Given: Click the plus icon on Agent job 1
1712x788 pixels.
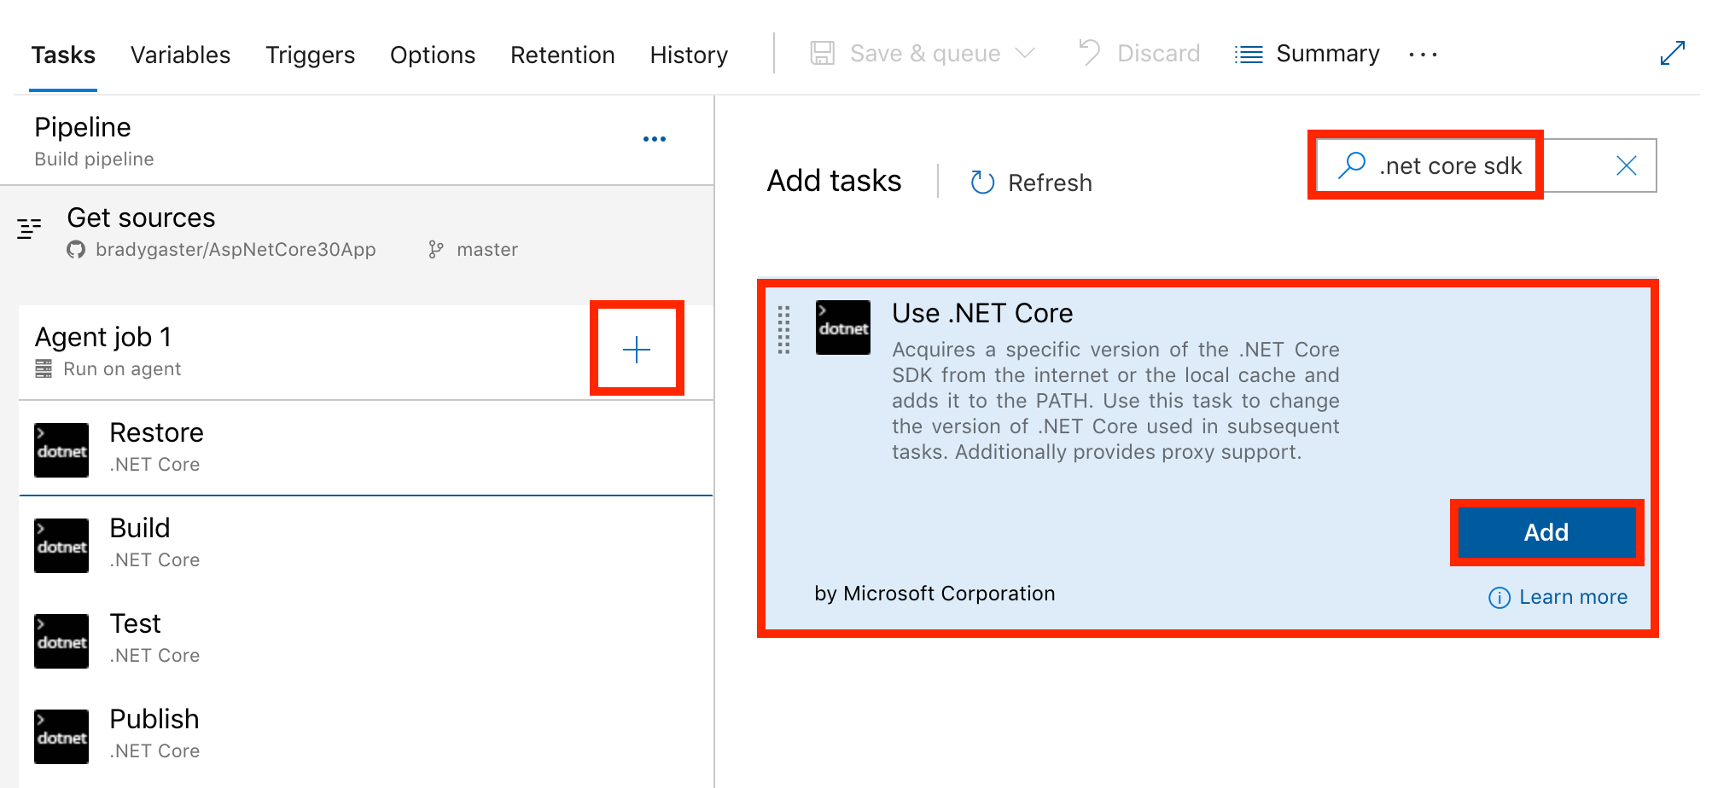Looking at the screenshot, I should click(x=637, y=350).
